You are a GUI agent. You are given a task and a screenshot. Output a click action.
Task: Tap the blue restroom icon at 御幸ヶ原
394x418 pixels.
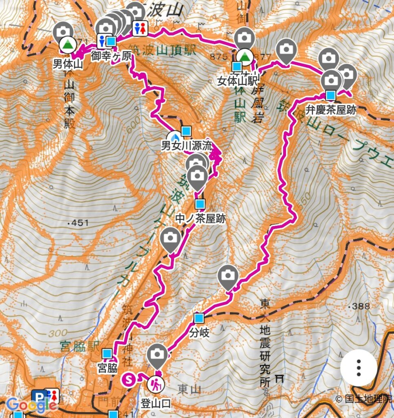[102, 41]
